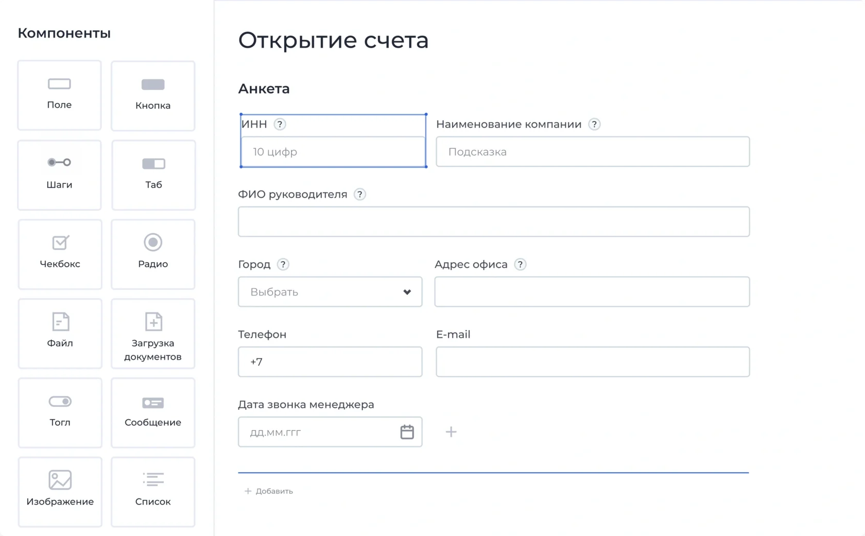Click the Телефон field label
Viewport: 865px width, 536px height.
tap(262, 335)
